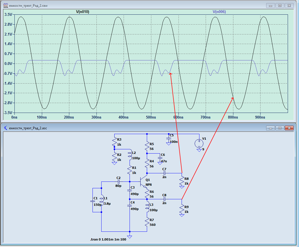This screenshot has height=247, width=299.
Task: Click the 100n value of capacitor C5
Action: tap(173, 142)
